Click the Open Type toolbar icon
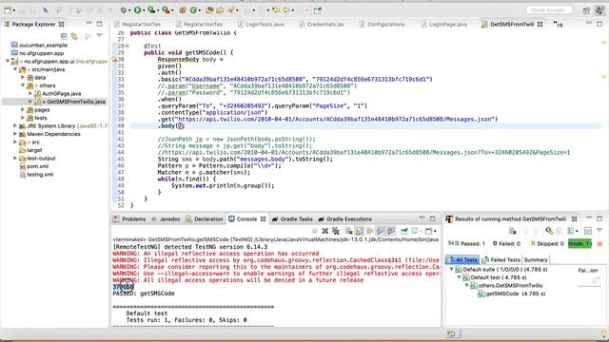 tap(209, 10)
